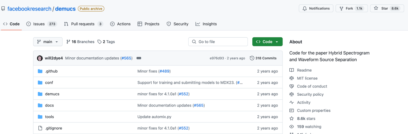Click the folder icon for .github
Viewport: 408px width, 134px height.
pos(40,71)
